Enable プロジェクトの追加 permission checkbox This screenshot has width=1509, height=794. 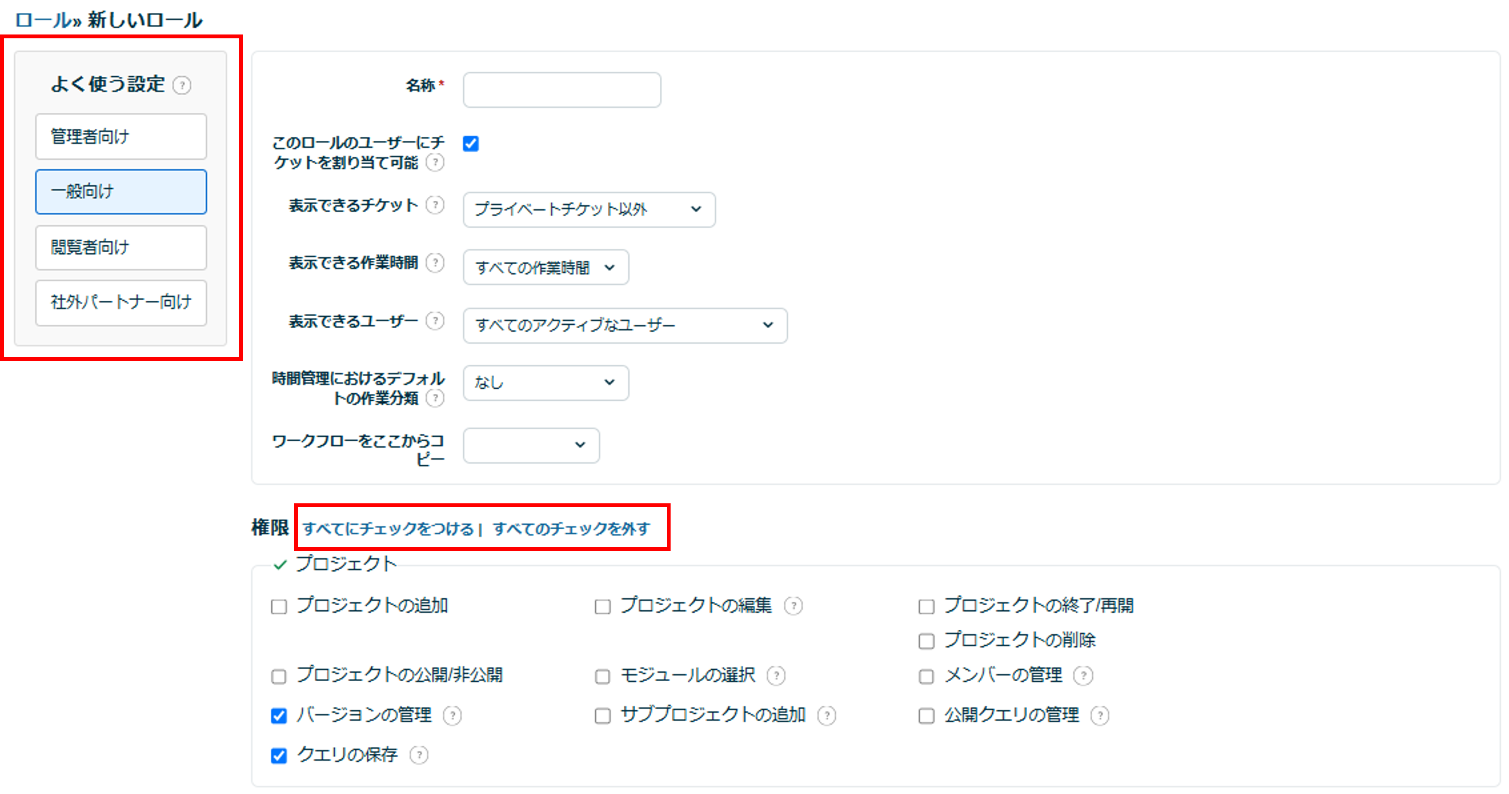pos(279,606)
